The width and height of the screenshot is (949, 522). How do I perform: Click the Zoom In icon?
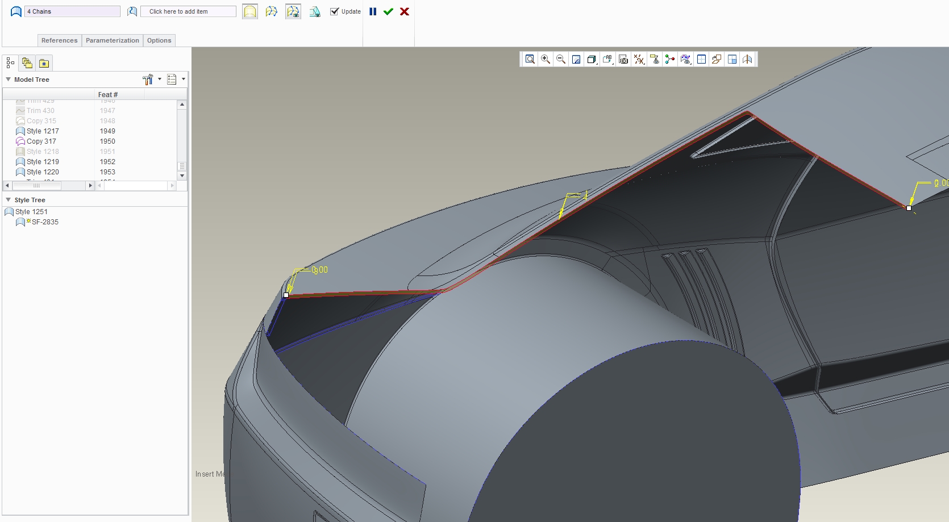click(546, 59)
